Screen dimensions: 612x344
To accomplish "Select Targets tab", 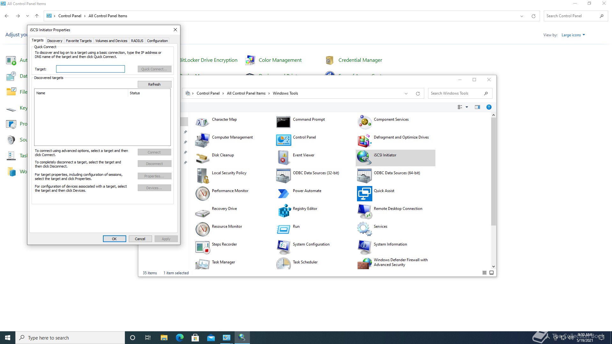I will tap(37, 40).
